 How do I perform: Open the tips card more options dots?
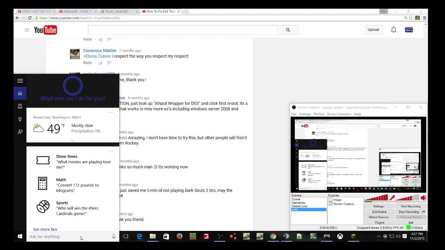pos(111,151)
